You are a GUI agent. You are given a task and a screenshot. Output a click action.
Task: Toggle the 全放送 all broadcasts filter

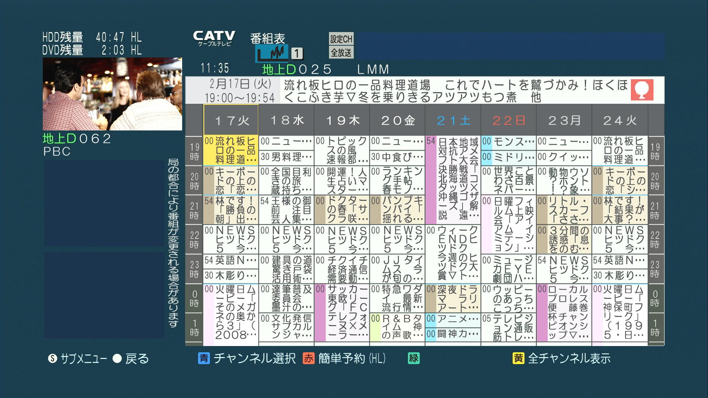341,53
